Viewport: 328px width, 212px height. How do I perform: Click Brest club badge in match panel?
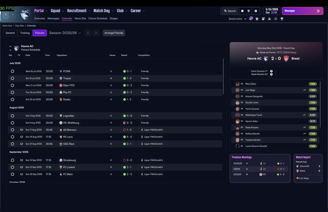286,58
